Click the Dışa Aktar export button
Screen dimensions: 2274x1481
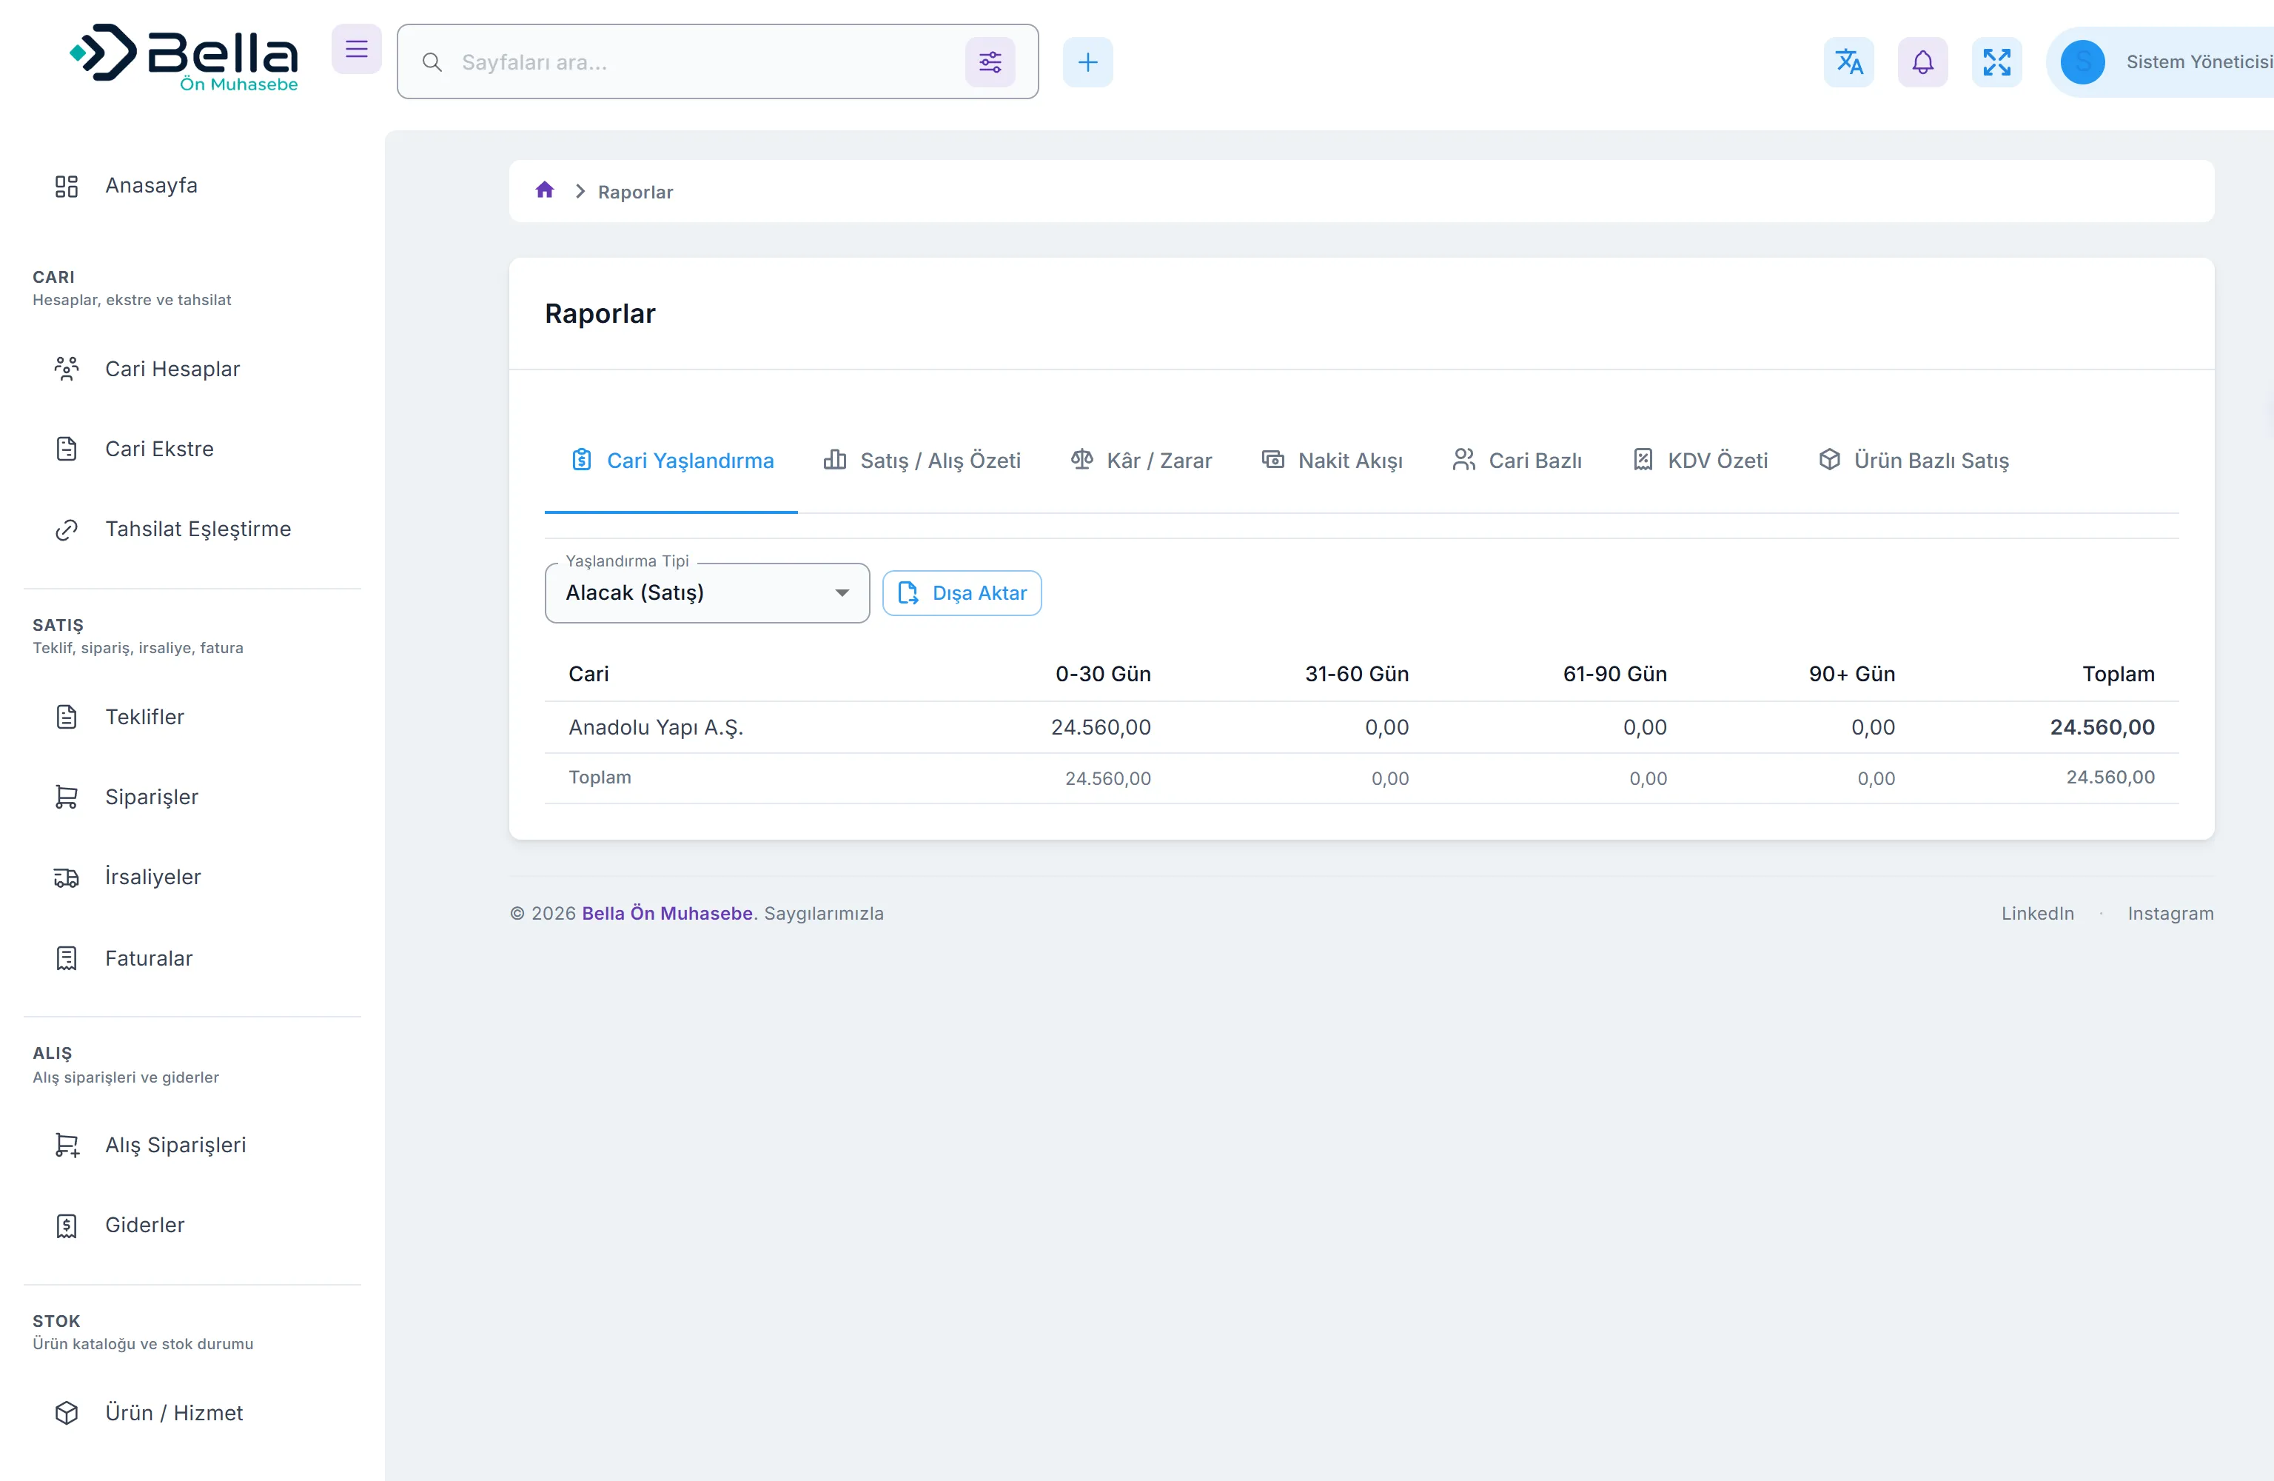point(962,593)
